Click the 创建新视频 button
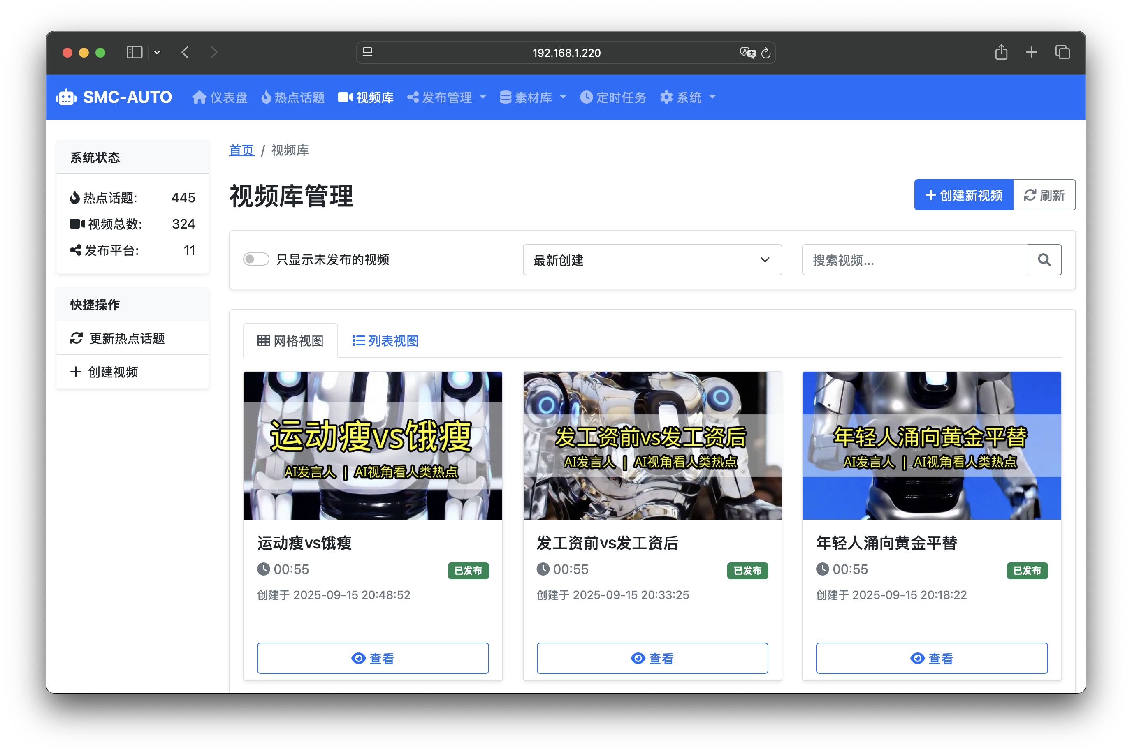This screenshot has width=1132, height=754. point(964,195)
